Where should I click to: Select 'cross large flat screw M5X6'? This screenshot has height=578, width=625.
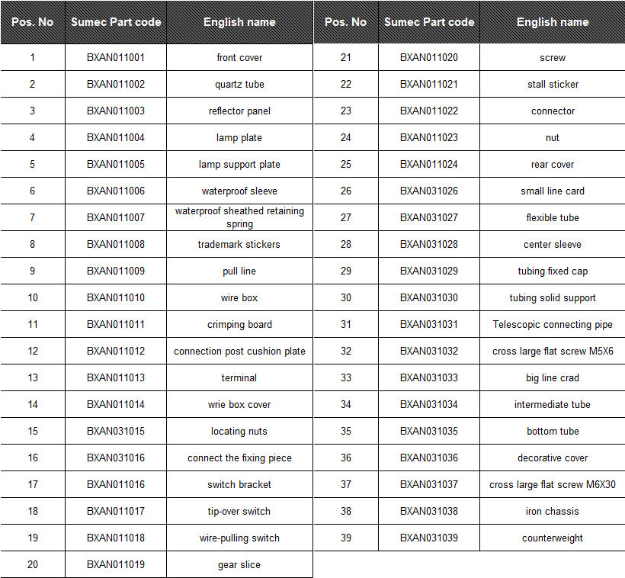tap(553, 351)
